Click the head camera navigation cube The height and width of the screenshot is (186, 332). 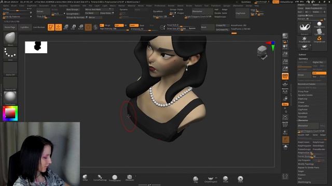pyautogui.click(x=262, y=52)
